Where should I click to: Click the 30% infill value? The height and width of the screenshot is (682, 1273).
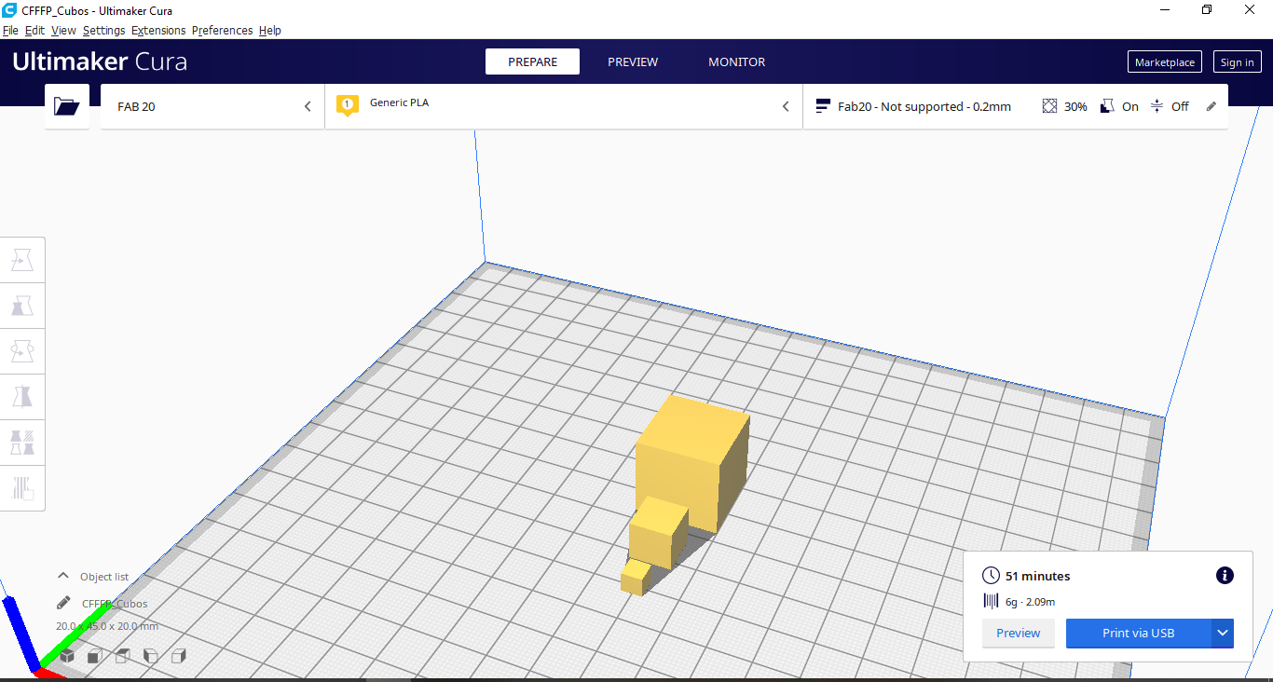pyautogui.click(x=1075, y=106)
